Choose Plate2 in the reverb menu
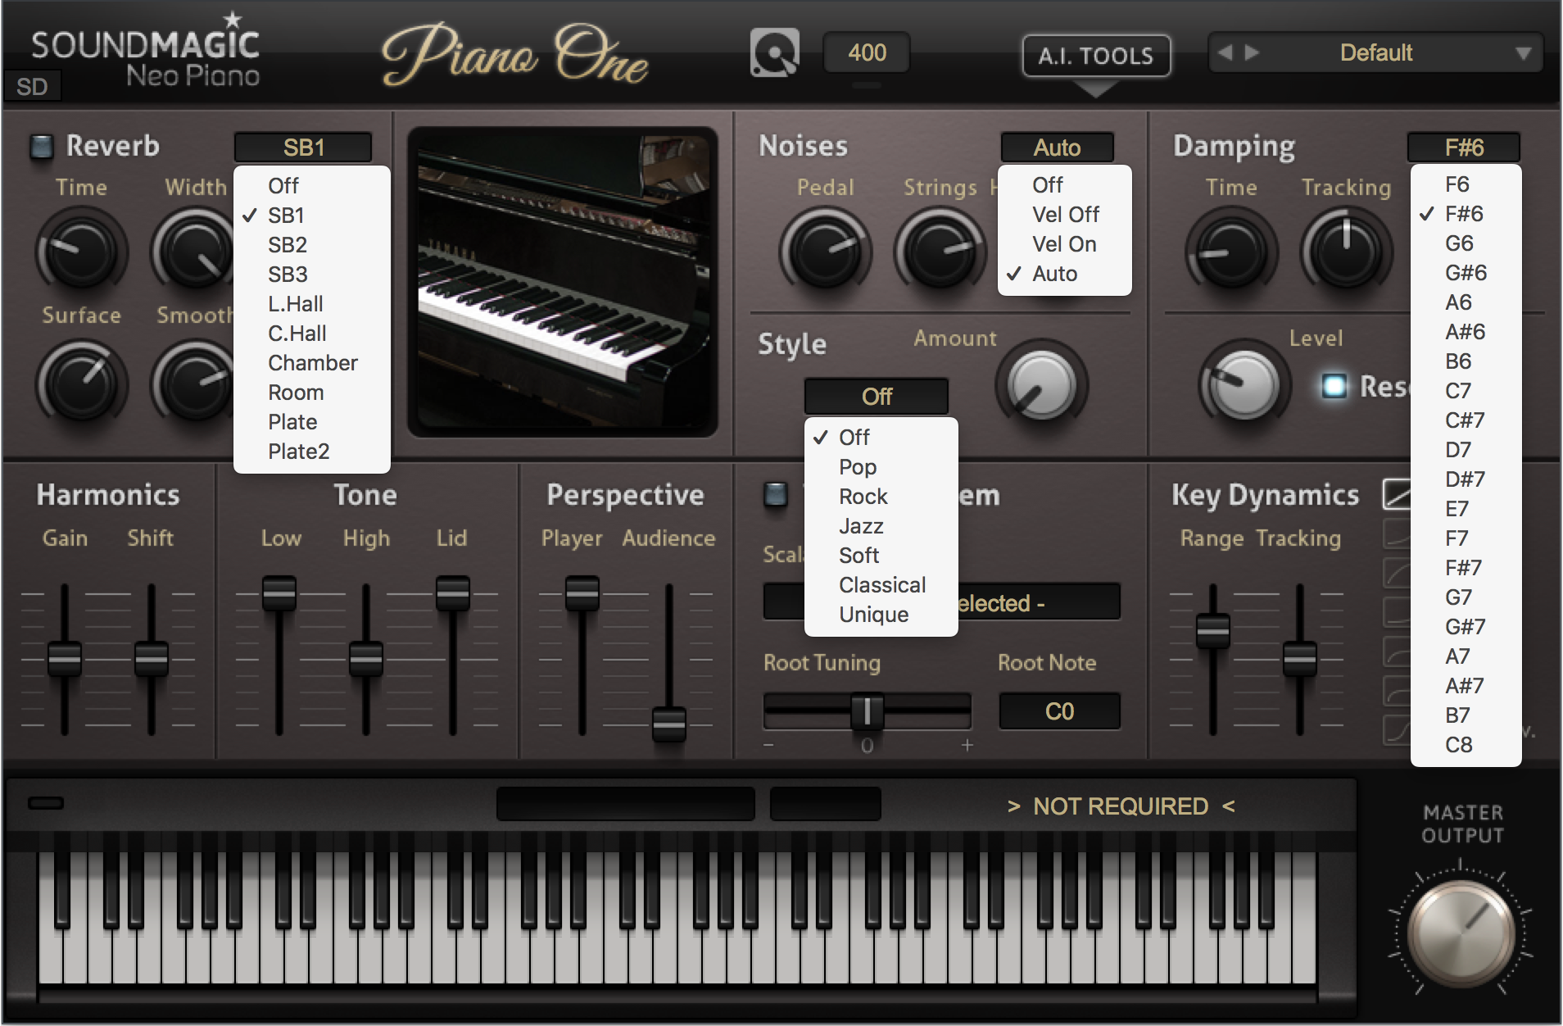1563x1026 pixels. tap(311, 452)
